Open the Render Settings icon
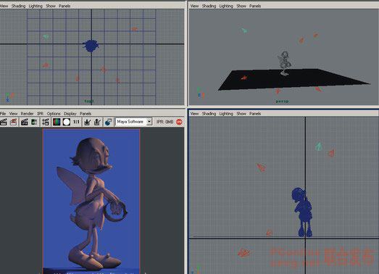Image resolution: width=379 pixels, height=274 pixels. [x=45, y=122]
